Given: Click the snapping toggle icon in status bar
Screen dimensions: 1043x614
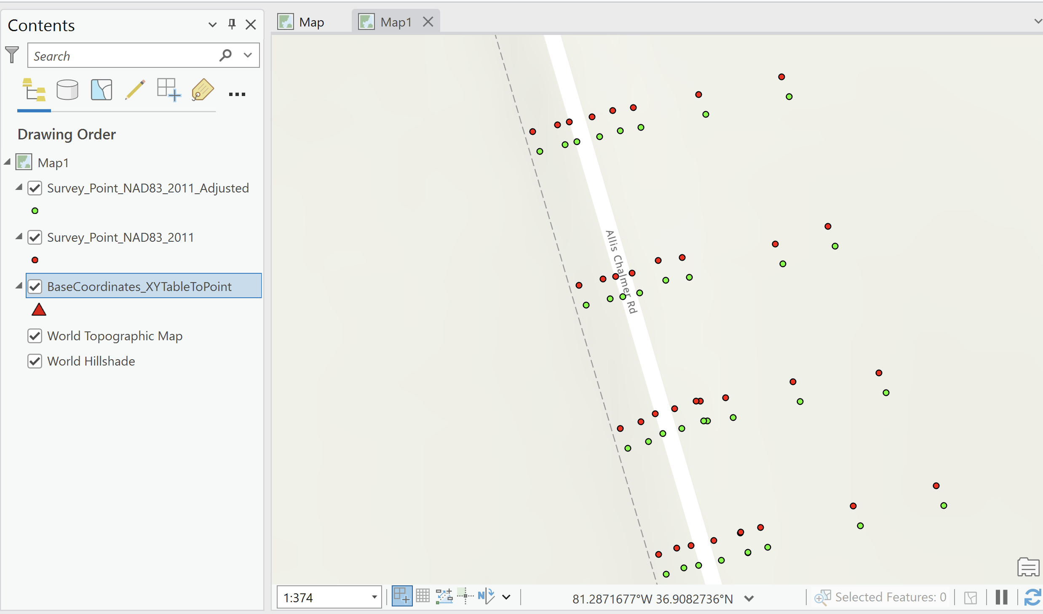Looking at the screenshot, I should pos(402,597).
